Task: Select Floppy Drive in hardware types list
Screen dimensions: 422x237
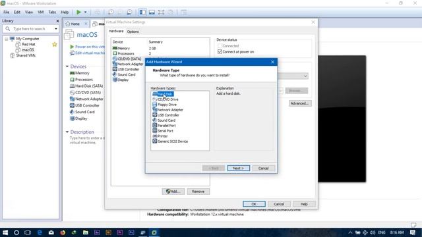Action: [x=164, y=105]
